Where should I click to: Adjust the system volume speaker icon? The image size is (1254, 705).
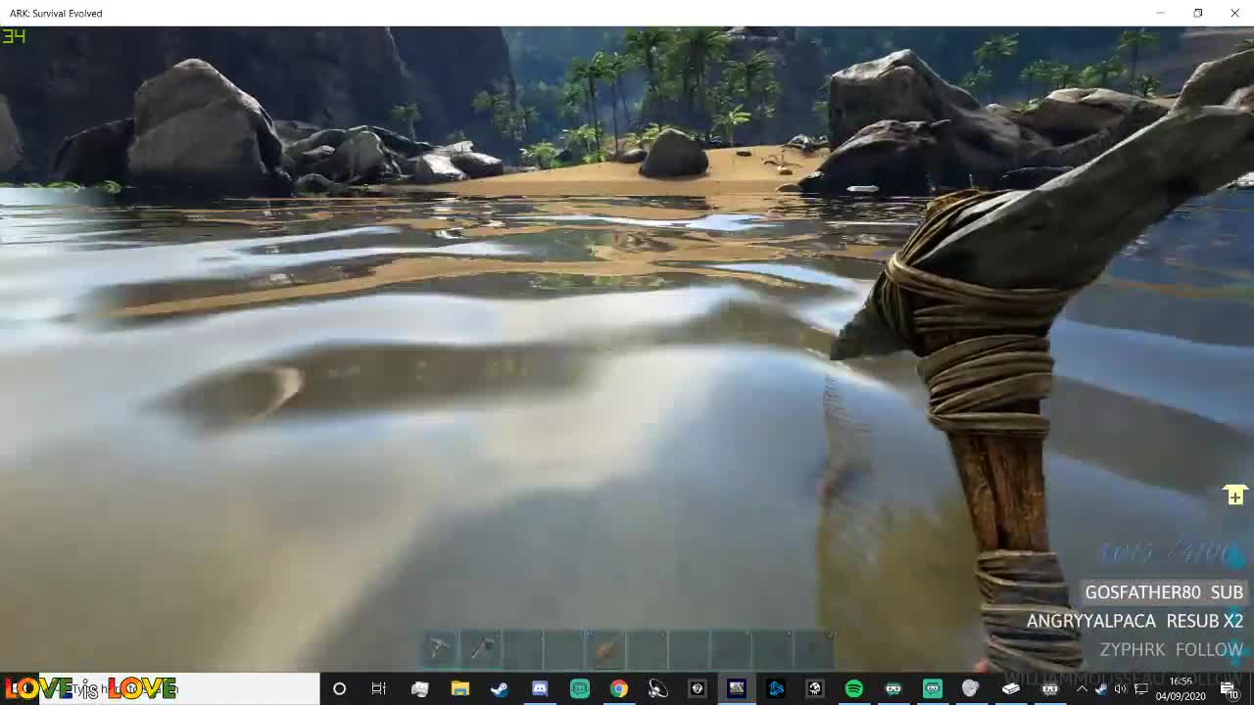1121,689
